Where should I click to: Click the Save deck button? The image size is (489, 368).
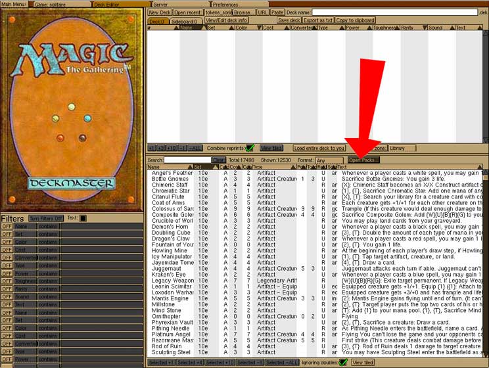pos(289,20)
